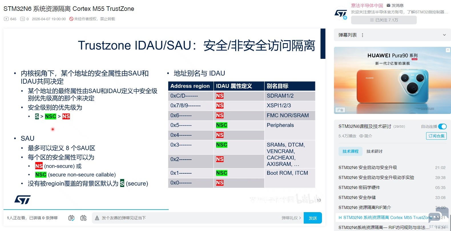Click the 弹幕列表 header label
The height and width of the screenshot is (231, 451).
(348, 35)
